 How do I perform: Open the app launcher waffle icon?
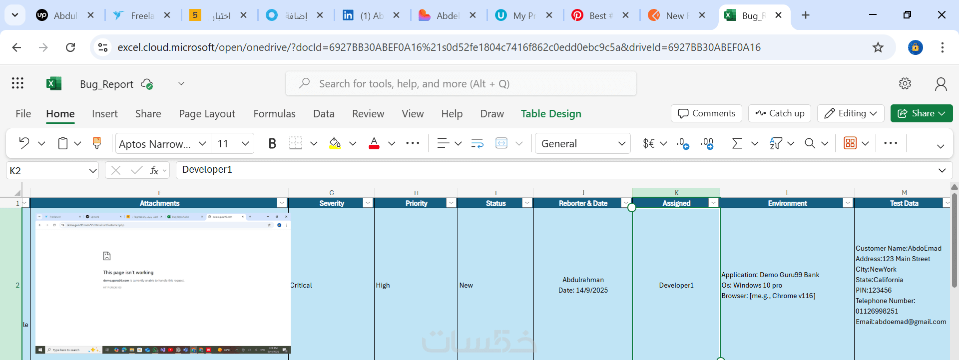(x=17, y=83)
